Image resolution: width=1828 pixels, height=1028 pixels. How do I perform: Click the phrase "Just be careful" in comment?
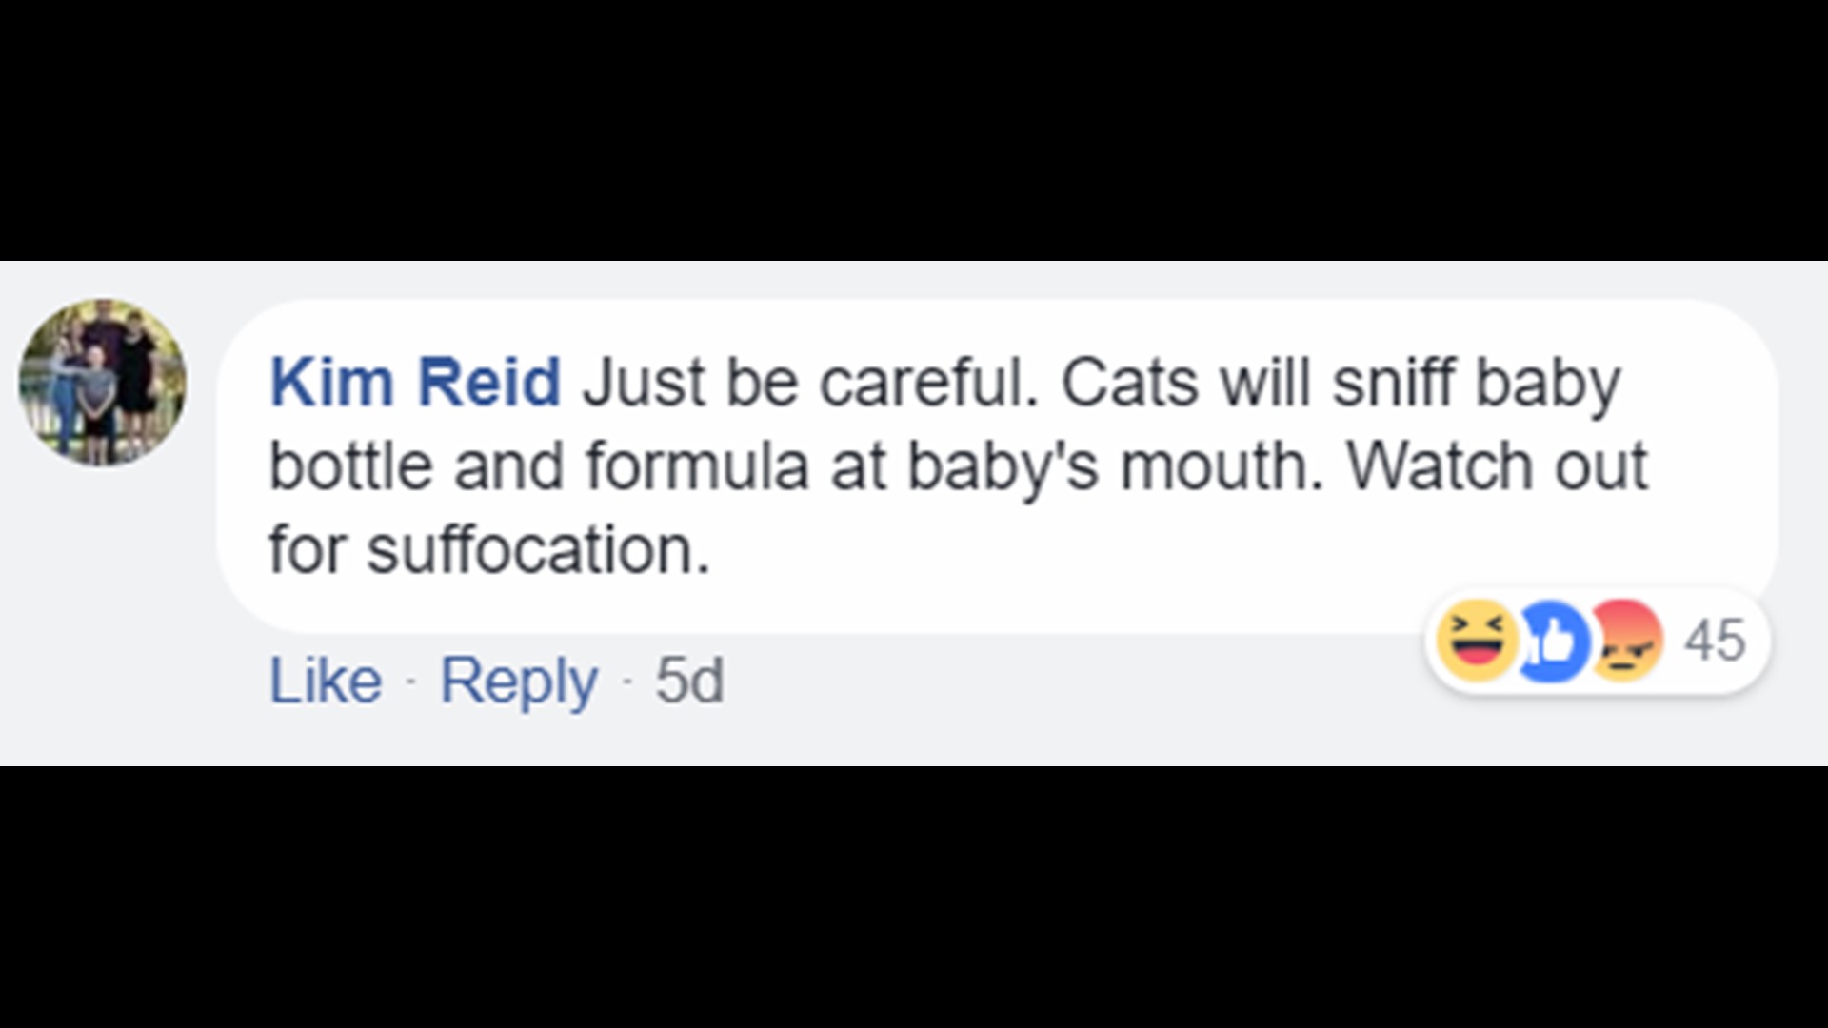809,383
